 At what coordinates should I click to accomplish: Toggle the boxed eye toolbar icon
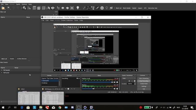coord(72,8)
